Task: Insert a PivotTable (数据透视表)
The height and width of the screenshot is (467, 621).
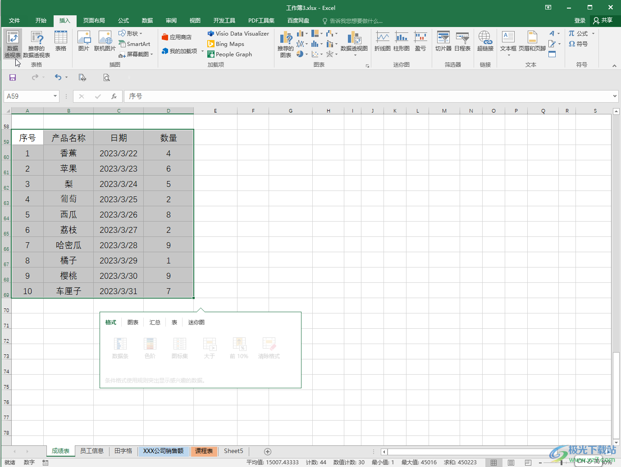Action: pos(13,44)
